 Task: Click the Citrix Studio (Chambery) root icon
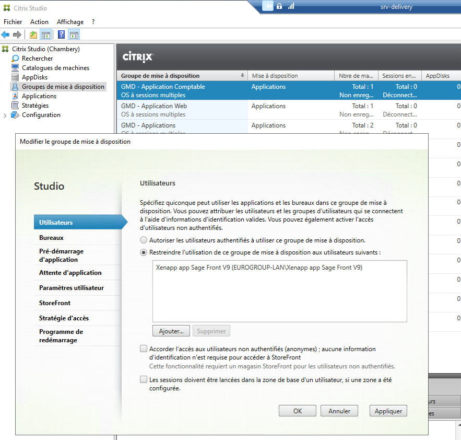coord(5,49)
